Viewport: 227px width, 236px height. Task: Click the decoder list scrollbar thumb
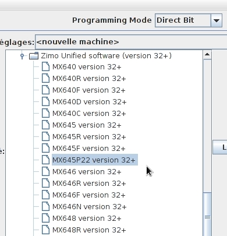[207, 214]
